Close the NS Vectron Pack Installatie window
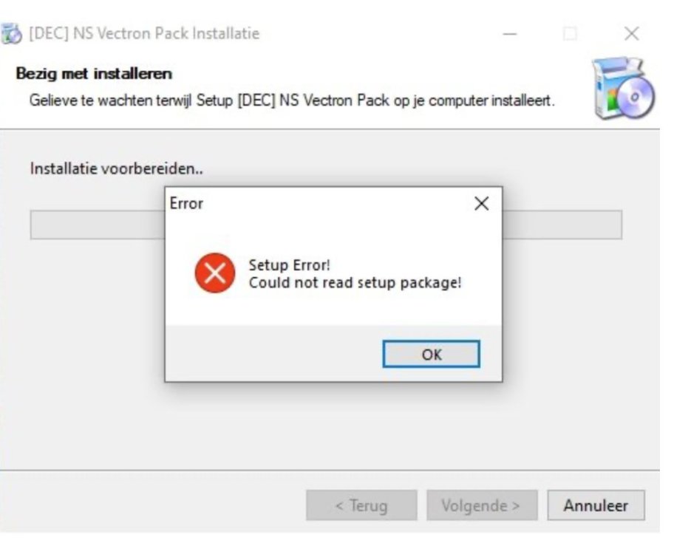This screenshot has height=554, width=674. [x=630, y=34]
